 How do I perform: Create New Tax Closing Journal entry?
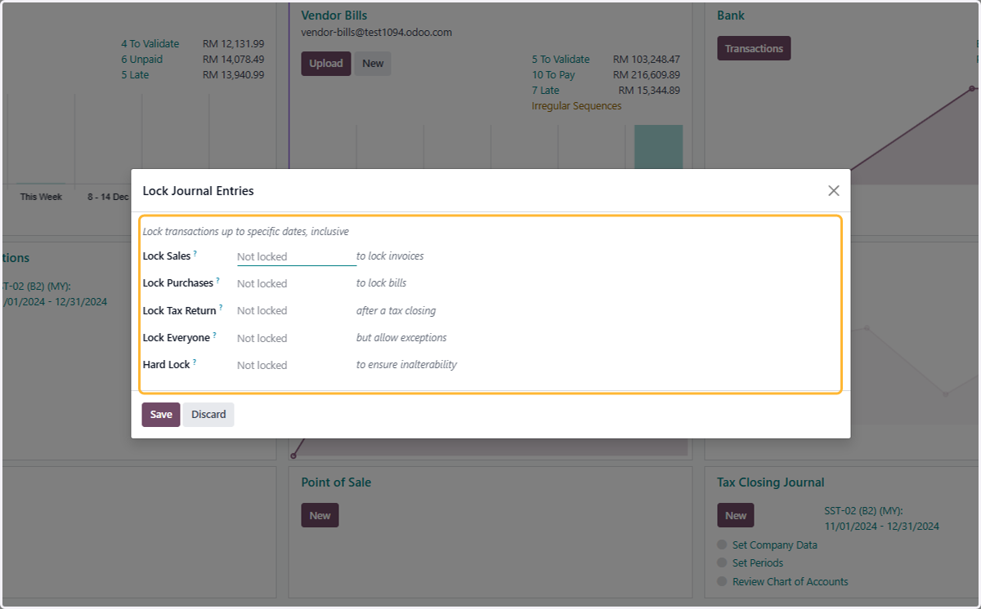point(736,515)
